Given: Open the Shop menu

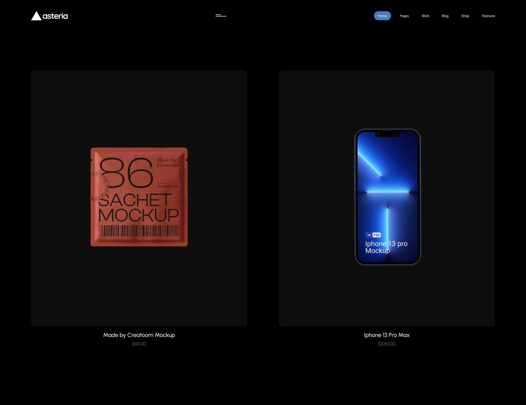Looking at the screenshot, I should click(465, 16).
